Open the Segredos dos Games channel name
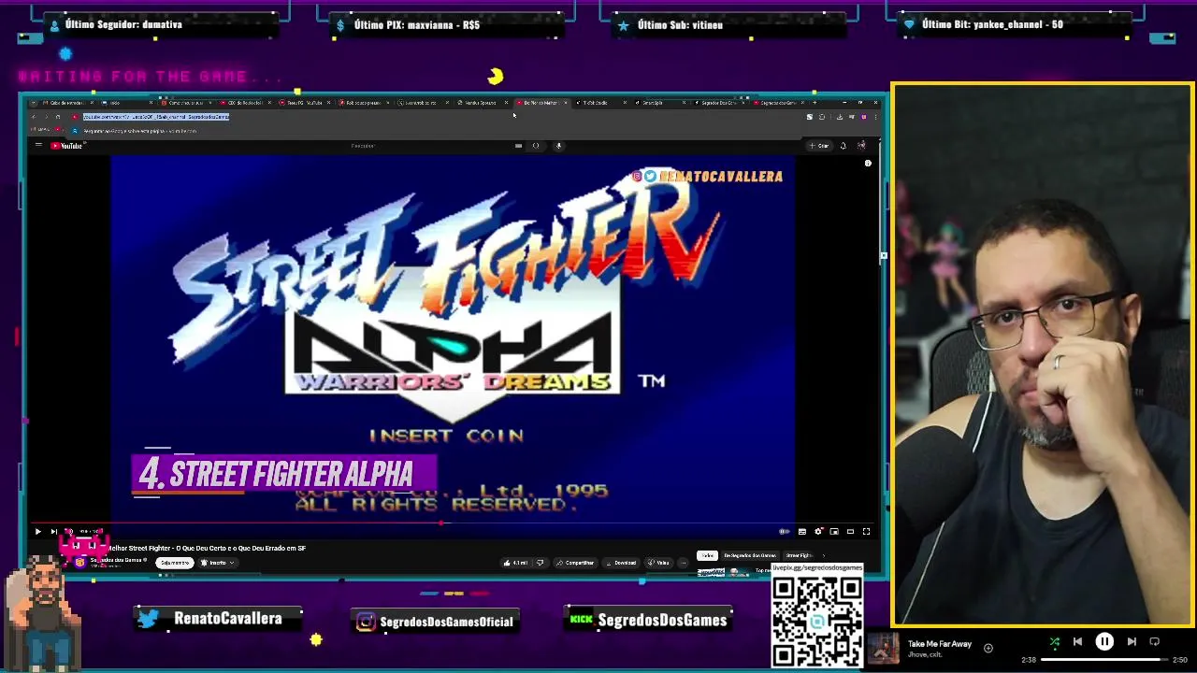 coord(117,560)
